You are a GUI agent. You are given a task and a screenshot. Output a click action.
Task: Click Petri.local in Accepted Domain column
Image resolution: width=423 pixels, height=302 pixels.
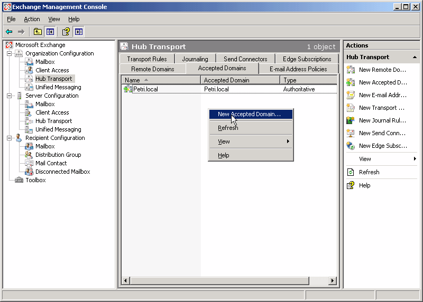[216, 89]
